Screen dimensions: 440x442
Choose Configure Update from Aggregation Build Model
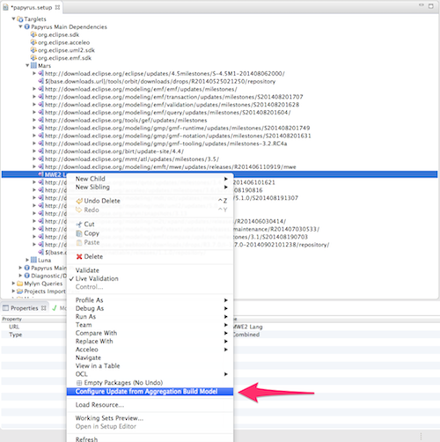(150, 392)
